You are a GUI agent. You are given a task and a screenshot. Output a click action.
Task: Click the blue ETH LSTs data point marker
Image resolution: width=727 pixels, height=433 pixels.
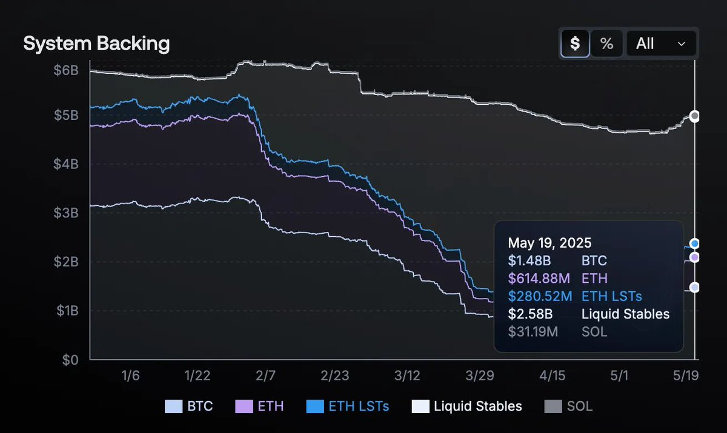(x=695, y=243)
